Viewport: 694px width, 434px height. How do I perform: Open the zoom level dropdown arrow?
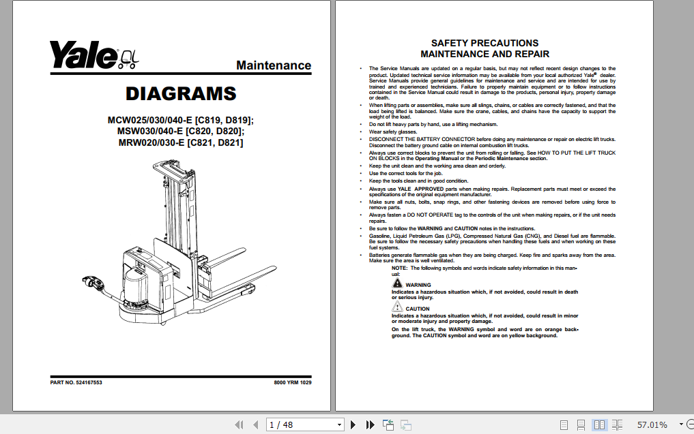click(x=681, y=424)
